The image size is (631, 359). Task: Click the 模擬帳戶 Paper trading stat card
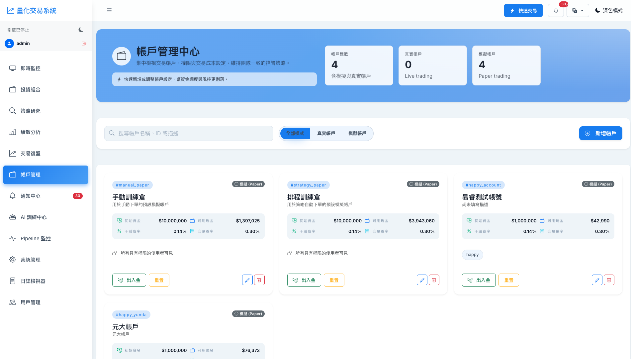506,65
